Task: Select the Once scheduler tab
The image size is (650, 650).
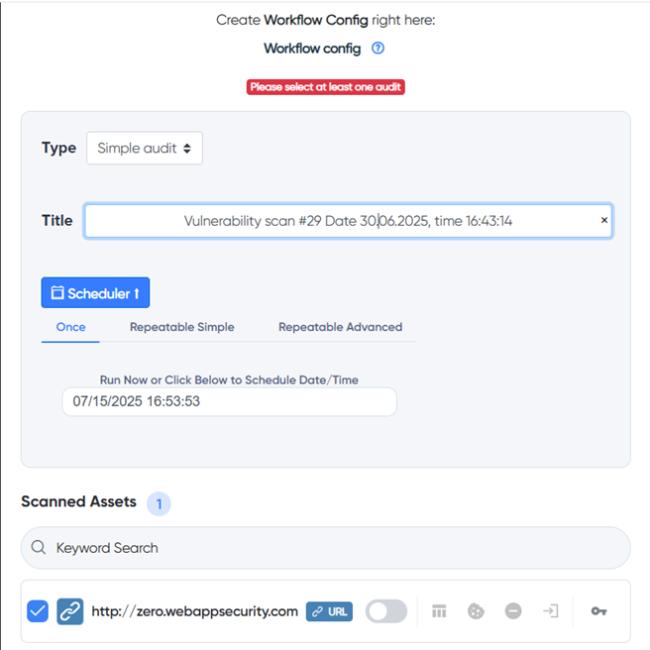Action: [x=70, y=327]
